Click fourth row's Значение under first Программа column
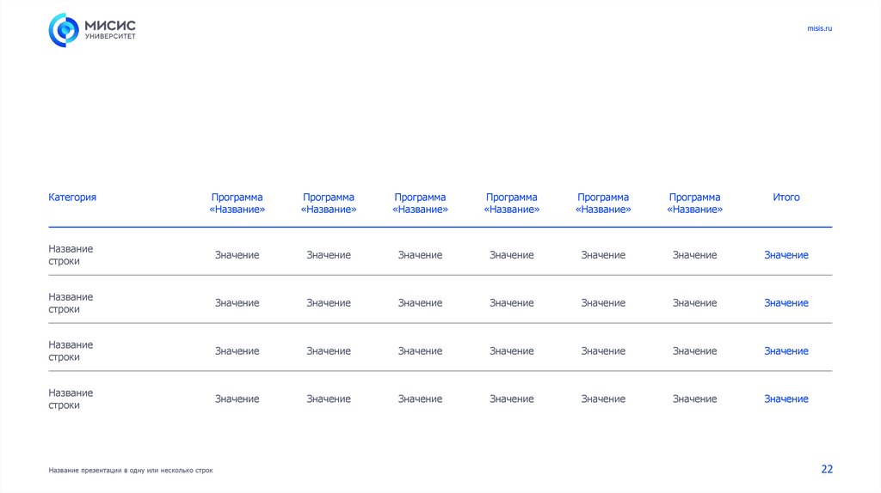Image resolution: width=881 pixels, height=493 pixels. (x=237, y=399)
